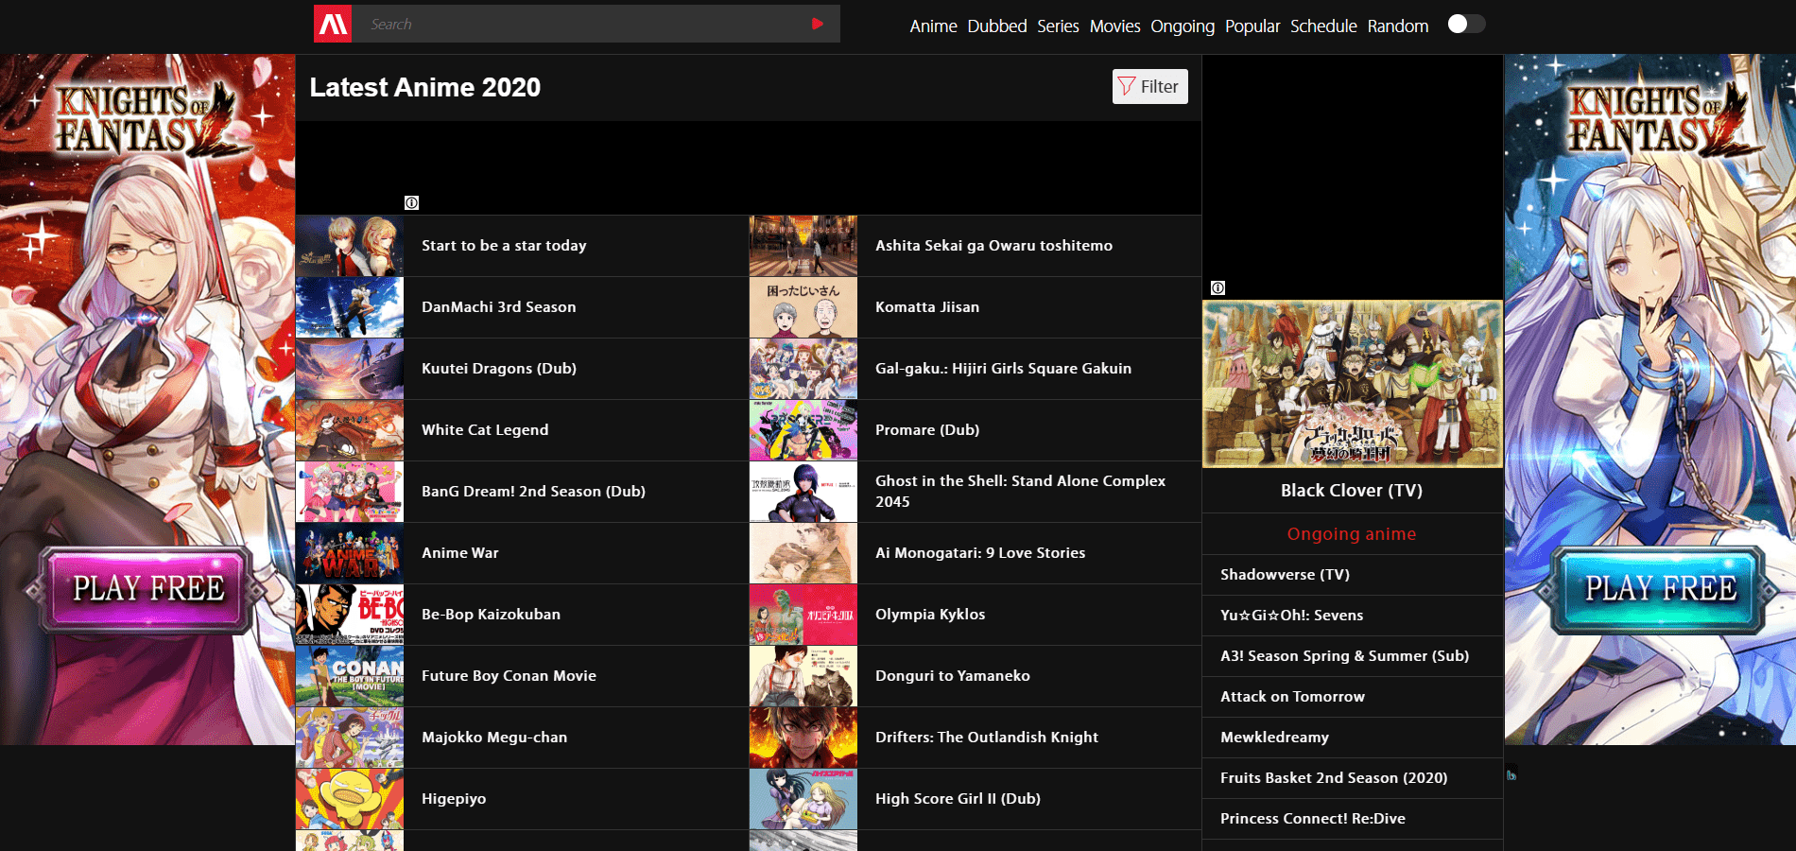Open Drifters: The Outlandish Knight
The image size is (1796, 851).
click(987, 738)
